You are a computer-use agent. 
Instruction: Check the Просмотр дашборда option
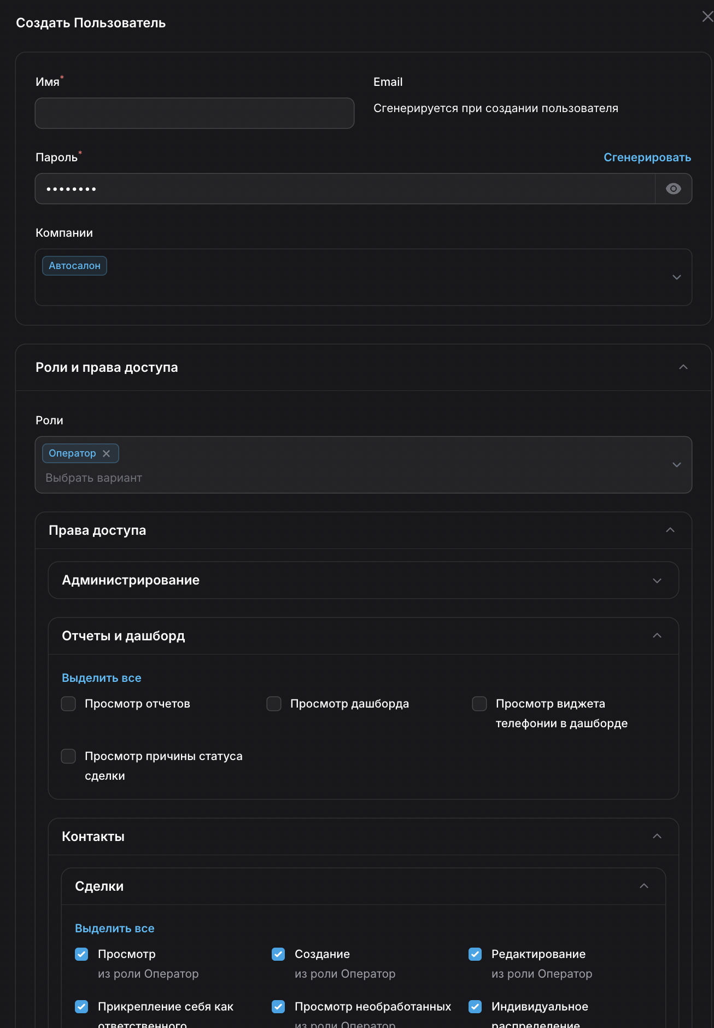274,704
